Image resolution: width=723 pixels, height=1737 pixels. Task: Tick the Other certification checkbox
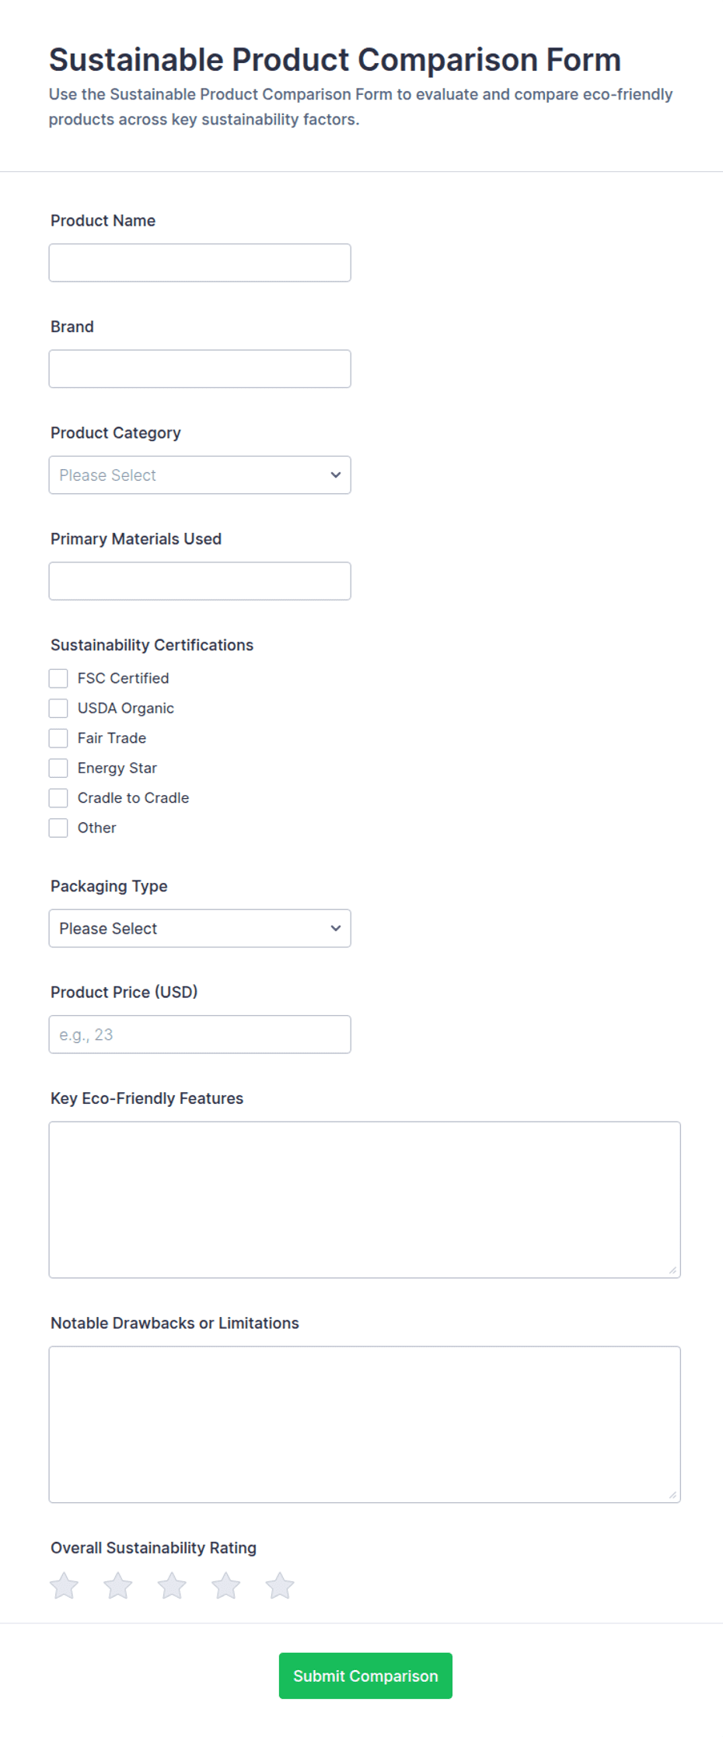(58, 828)
